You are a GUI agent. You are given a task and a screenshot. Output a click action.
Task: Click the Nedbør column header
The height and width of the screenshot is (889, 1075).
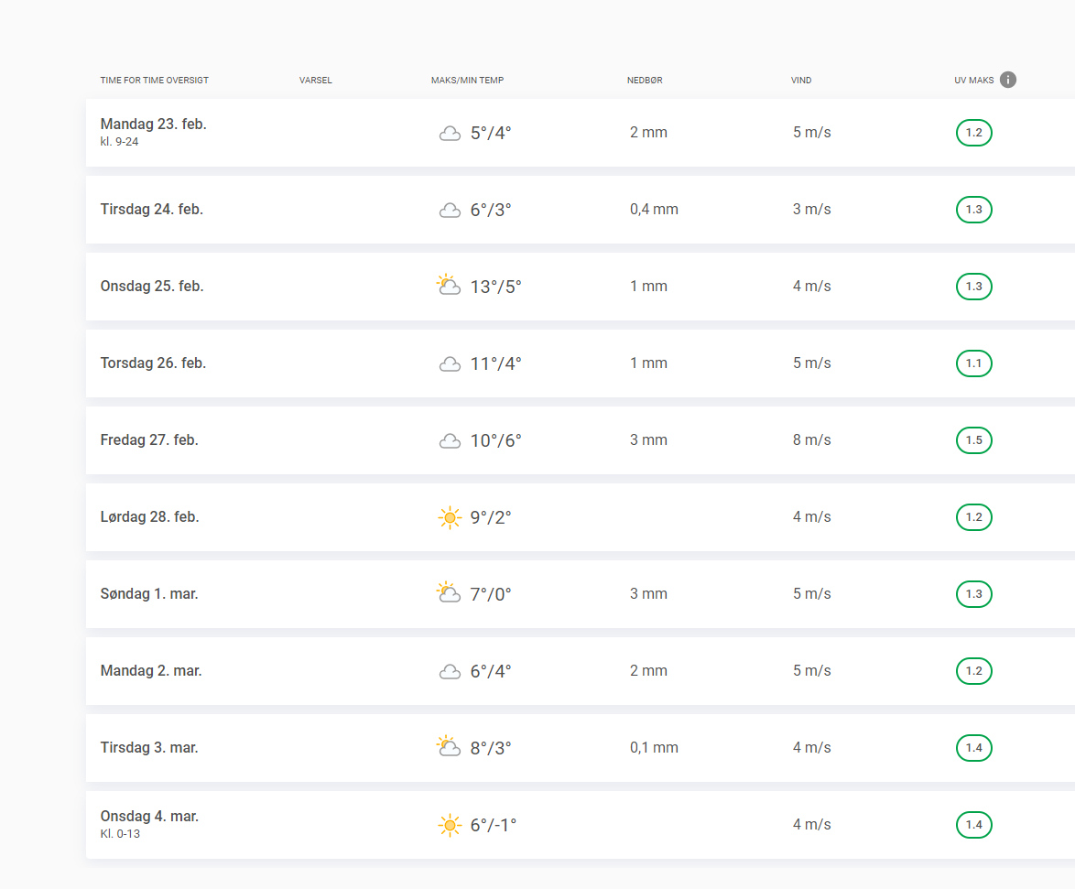point(645,81)
